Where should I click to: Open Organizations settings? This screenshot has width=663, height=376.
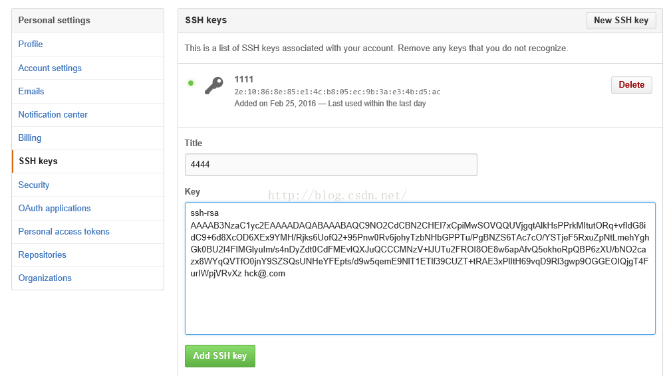pos(45,278)
